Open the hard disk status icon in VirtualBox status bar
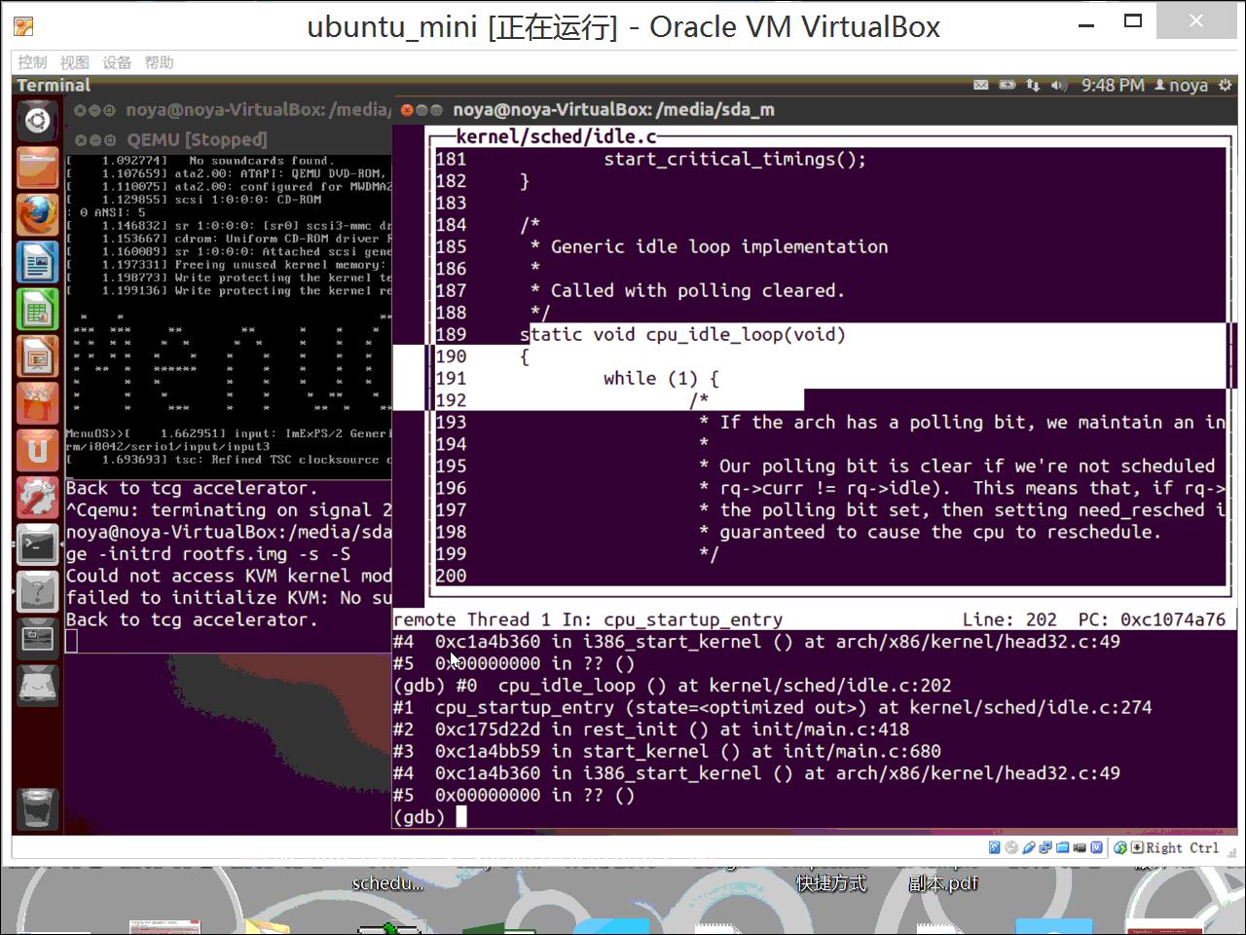 [994, 847]
